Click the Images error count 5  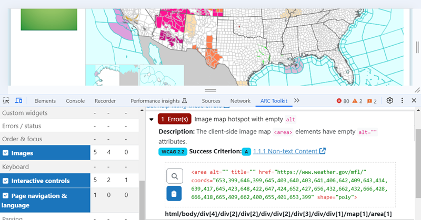[x=95, y=152]
